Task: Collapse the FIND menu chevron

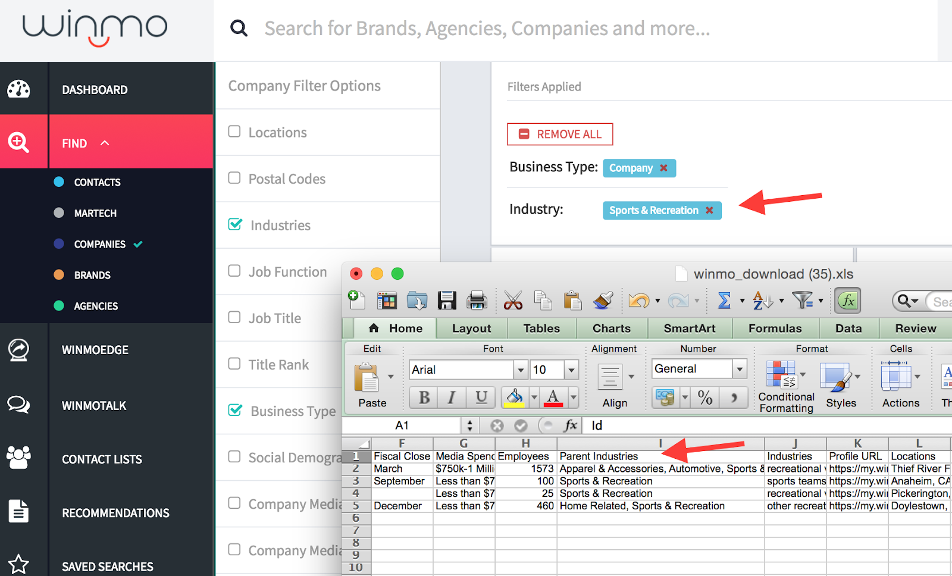Action: (x=105, y=143)
